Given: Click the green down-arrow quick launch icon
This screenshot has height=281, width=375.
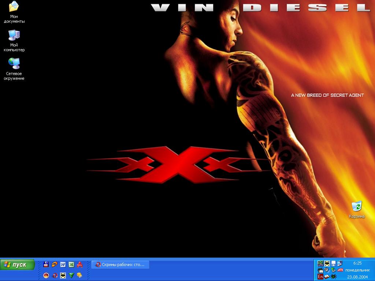Looking at the screenshot, I should click(x=71, y=275).
